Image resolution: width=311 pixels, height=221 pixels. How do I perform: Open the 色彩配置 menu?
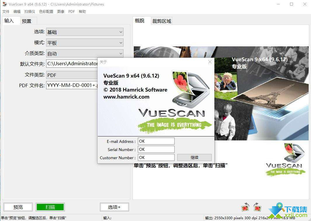46,11
